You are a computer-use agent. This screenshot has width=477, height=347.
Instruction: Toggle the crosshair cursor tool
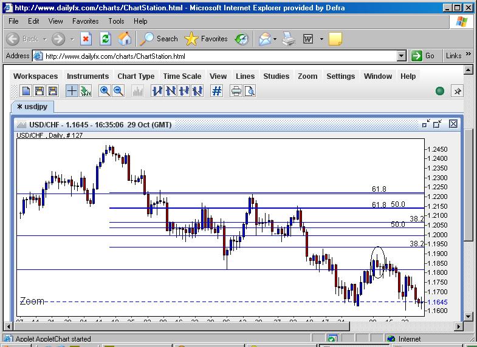tap(72, 91)
